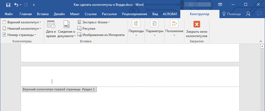Expand the Header (Верхний колонтитул) dropdown
The image size is (265, 111).
(22, 22)
